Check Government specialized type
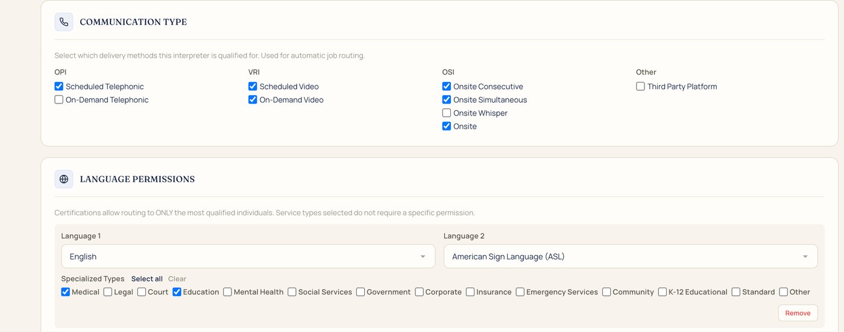 (x=361, y=292)
